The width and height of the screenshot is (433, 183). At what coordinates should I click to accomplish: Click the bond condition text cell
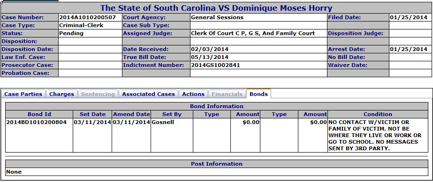point(378,135)
